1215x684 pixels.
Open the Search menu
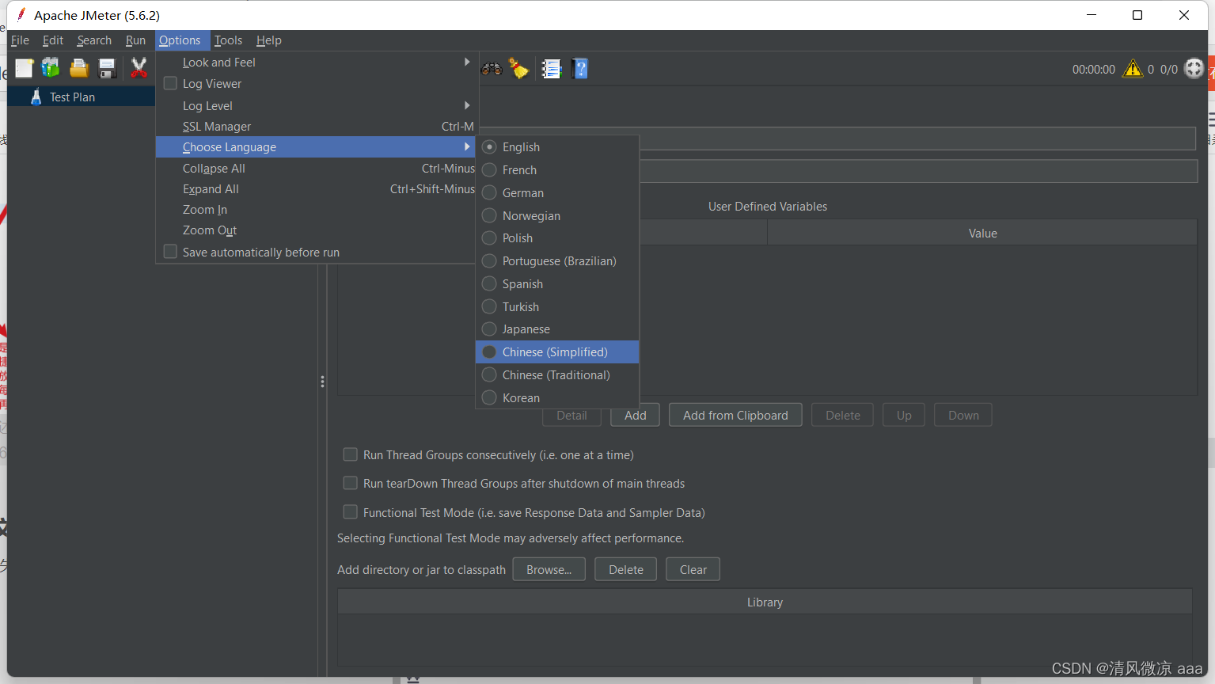pyautogui.click(x=94, y=40)
